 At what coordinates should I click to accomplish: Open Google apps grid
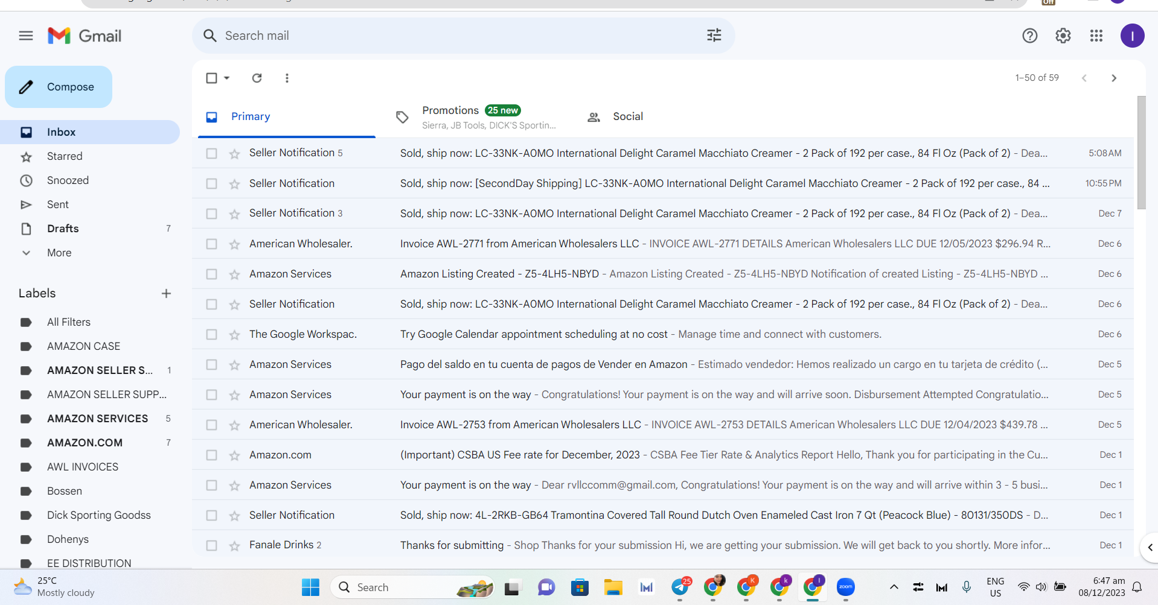[x=1096, y=36]
